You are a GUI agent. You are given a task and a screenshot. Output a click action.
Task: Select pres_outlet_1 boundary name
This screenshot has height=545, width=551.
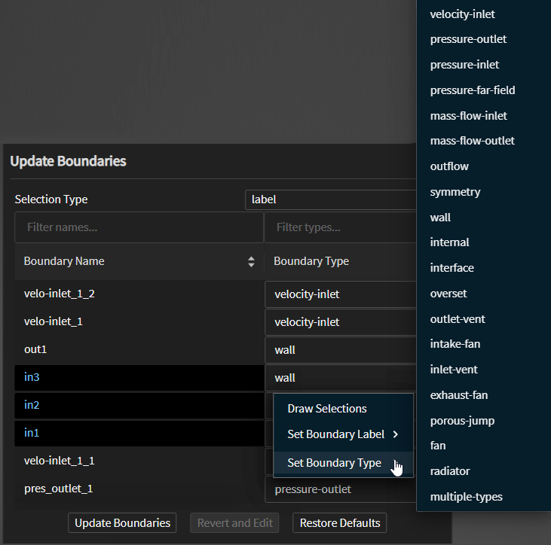(x=59, y=489)
